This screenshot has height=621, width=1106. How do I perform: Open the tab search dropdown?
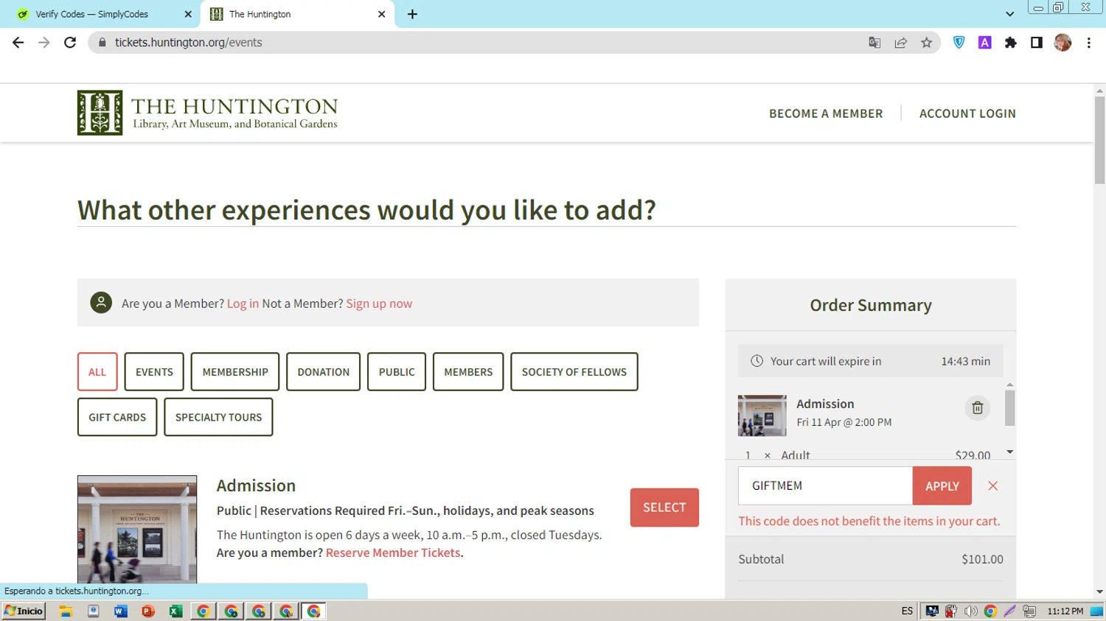click(1009, 14)
